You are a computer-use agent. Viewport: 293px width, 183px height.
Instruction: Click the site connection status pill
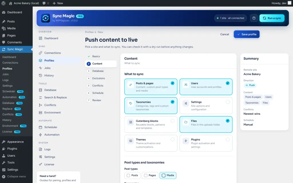point(231,18)
